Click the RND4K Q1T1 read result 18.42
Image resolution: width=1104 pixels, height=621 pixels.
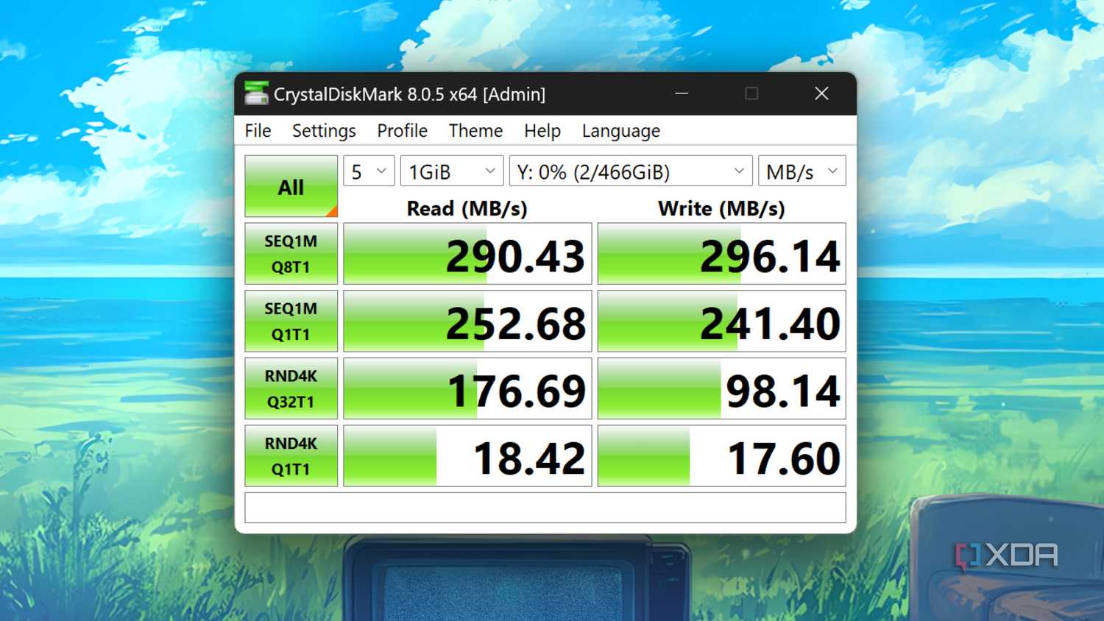467,456
